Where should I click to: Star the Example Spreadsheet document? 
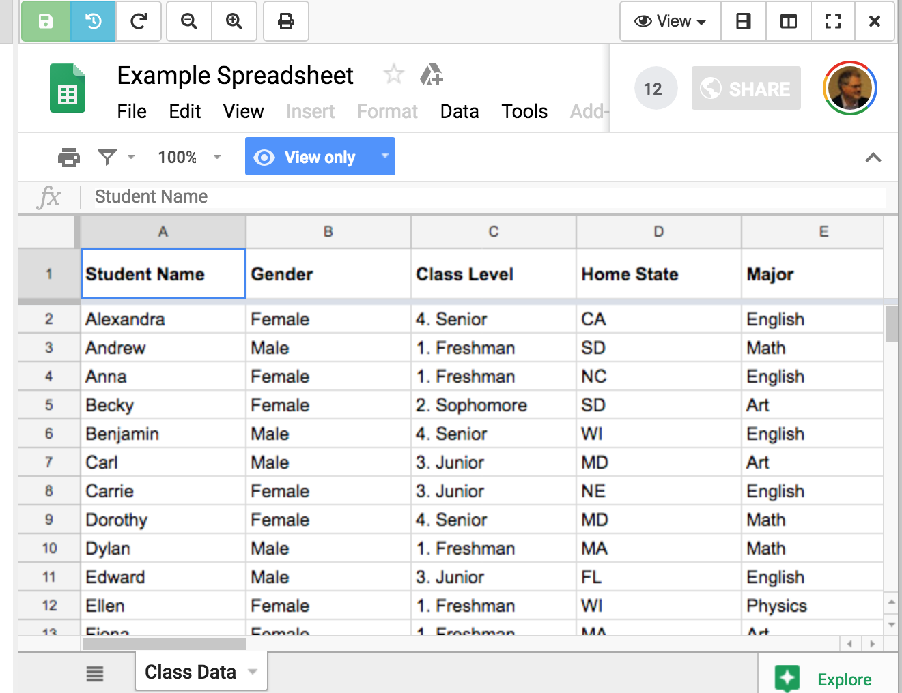[394, 74]
